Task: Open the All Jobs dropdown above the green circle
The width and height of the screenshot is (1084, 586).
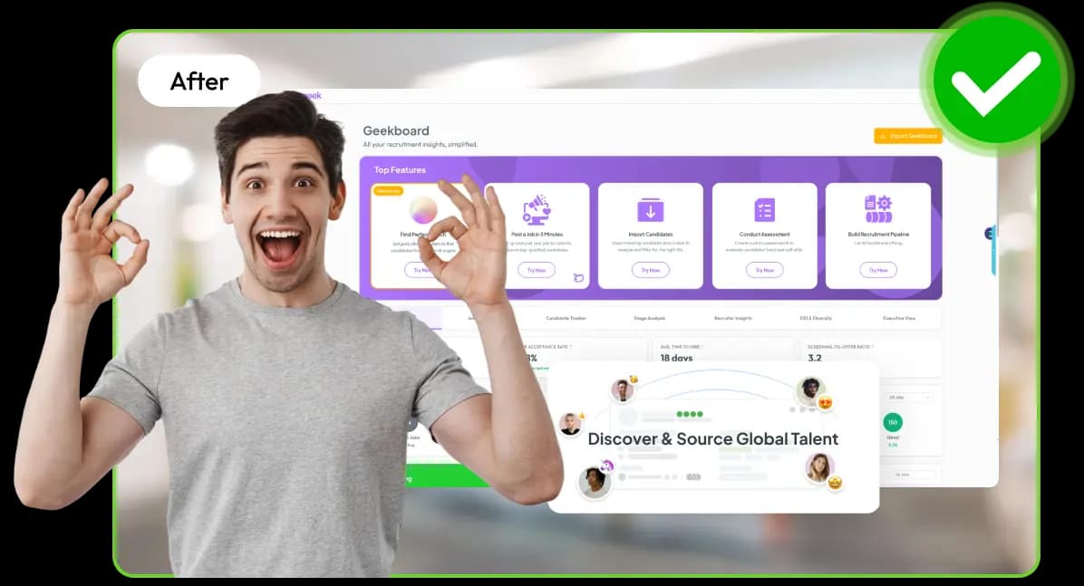Action: coord(909,398)
